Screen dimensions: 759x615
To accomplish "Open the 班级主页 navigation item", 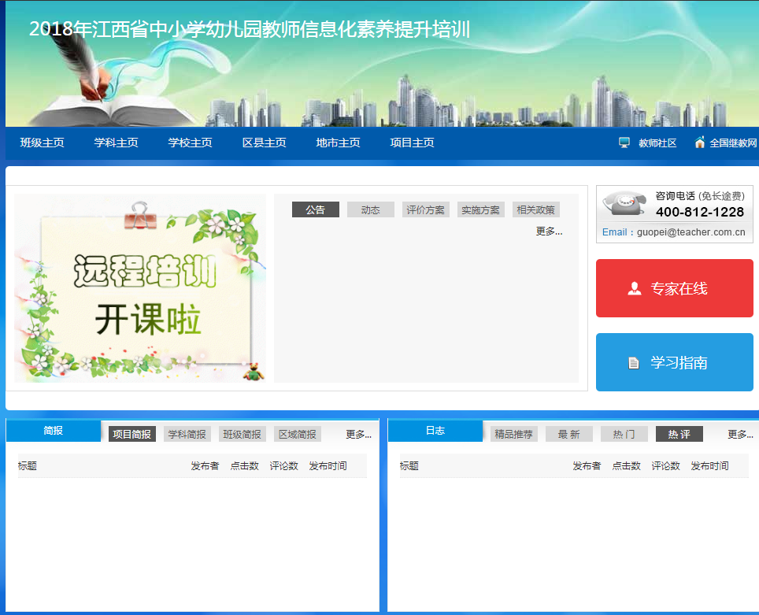I will [43, 143].
